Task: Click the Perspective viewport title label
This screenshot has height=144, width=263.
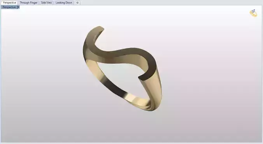Action: [9, 7]
